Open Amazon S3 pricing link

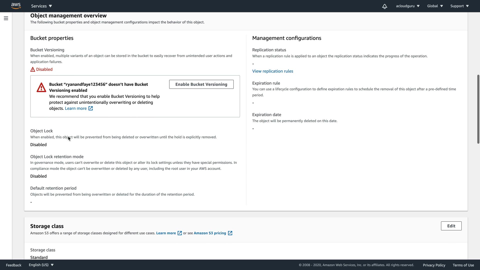click(210, 233)
